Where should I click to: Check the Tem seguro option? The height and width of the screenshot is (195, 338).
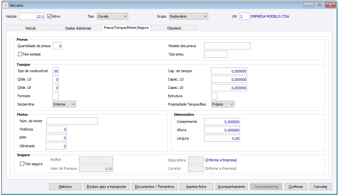point(22,164)
